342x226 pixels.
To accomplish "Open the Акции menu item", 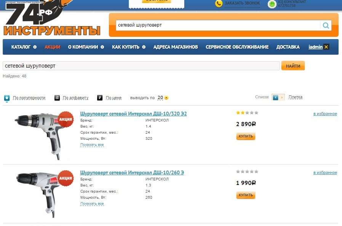I will (52, 47).
